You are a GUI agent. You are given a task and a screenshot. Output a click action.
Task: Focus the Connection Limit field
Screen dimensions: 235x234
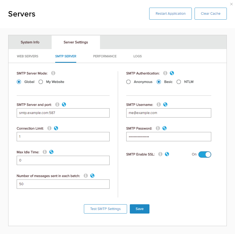click(63, 137)
